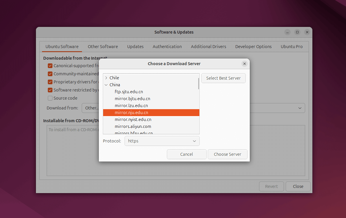Click Select Best Server button
Image resolution: width=346 pixels, height=218 pixels.
click(223, 78)
